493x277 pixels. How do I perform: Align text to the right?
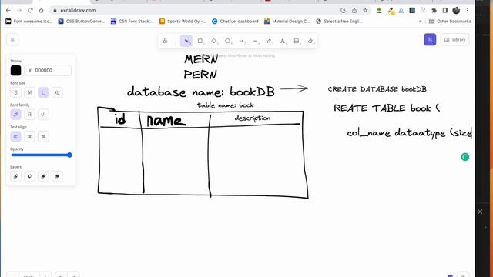click(x=43, y=137)
